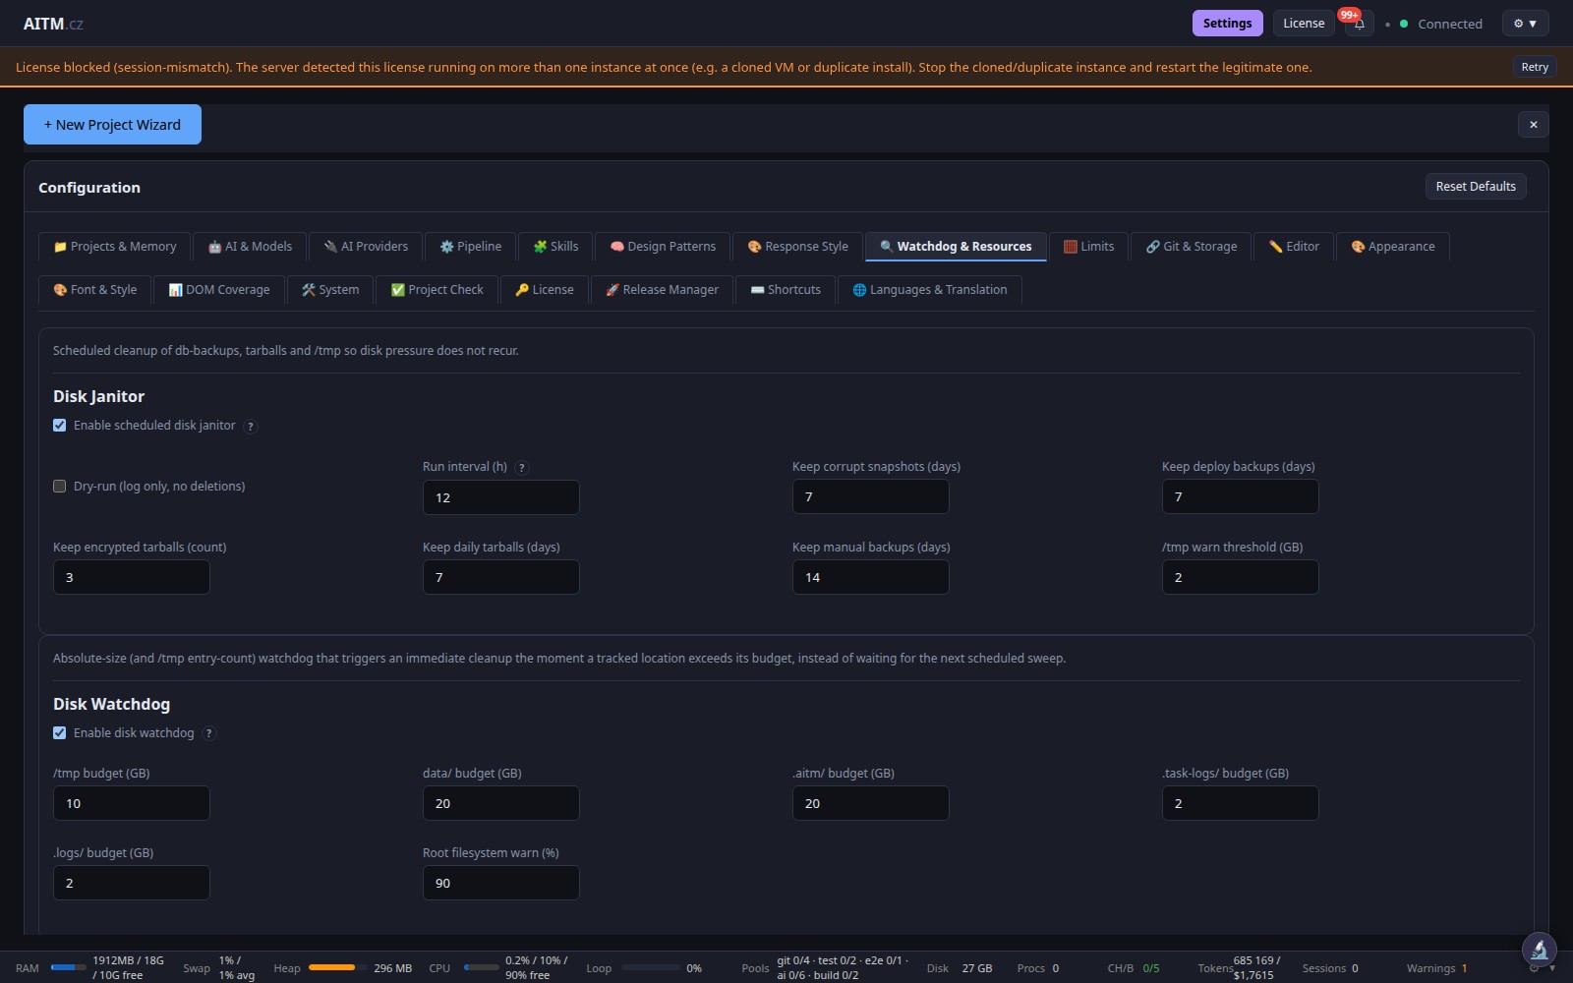Focus the /tmp warn threshold (GB) input
1573x983 pixels.
pos(1241,577)
